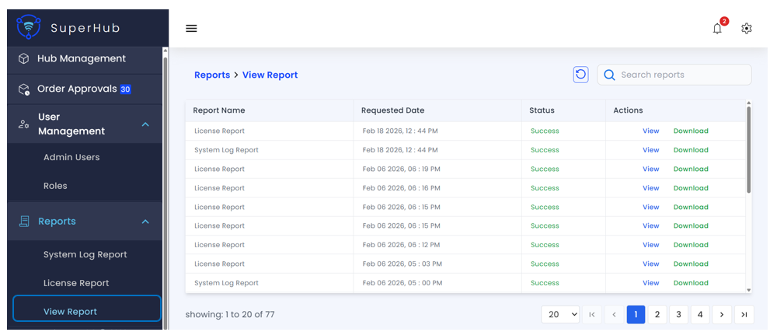Click the refresh reports icon
The image size is (770, 332).
580,75
